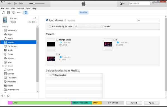The image size is (167, 107).
Task: Open the Controls menu
Action: pyautogui.click(x=21, y=9)
